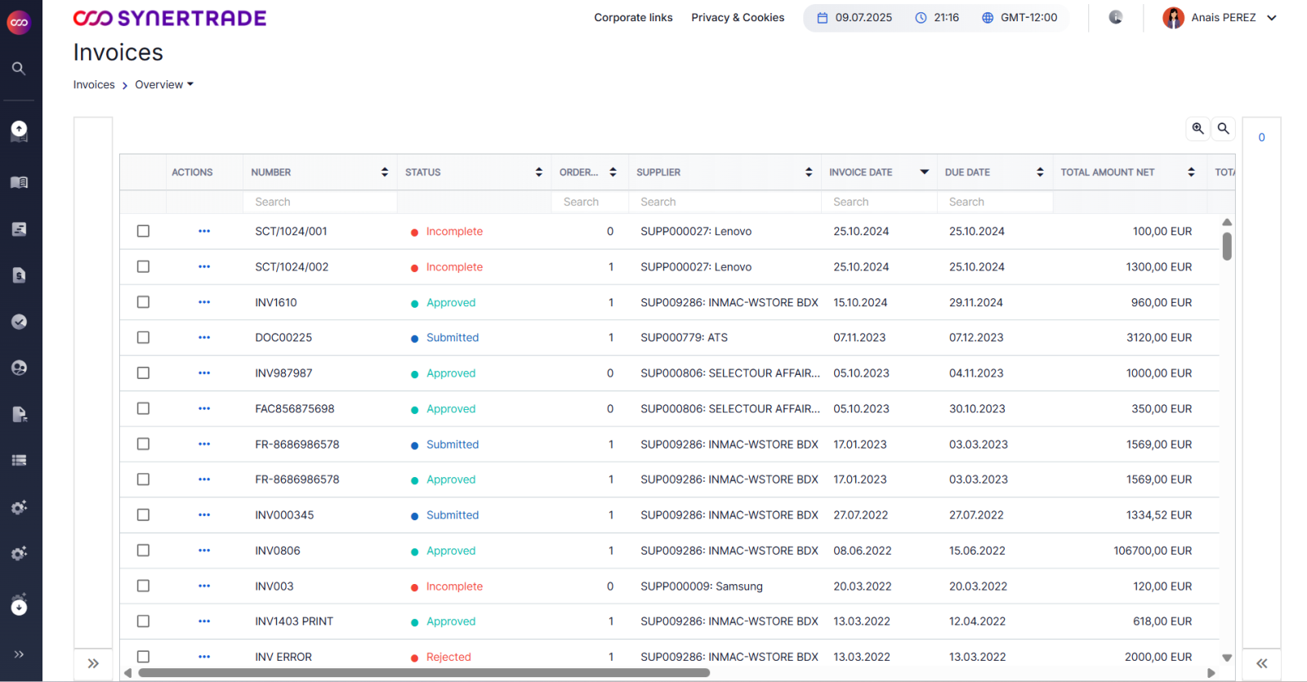Tick checkbox for INV000345 row
This screenshot has height=682, width=1307.
pos(143,515)
